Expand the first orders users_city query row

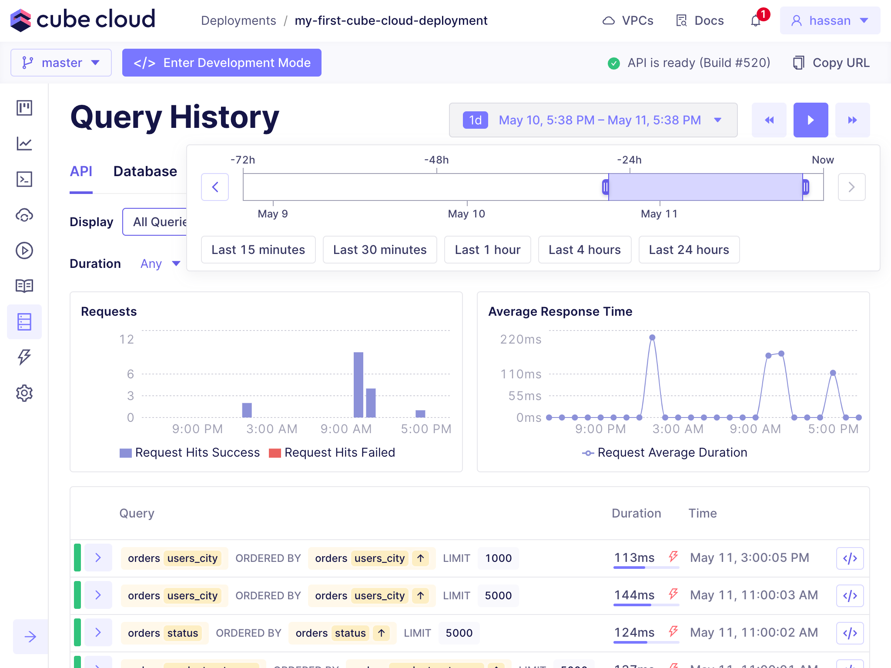98,558
